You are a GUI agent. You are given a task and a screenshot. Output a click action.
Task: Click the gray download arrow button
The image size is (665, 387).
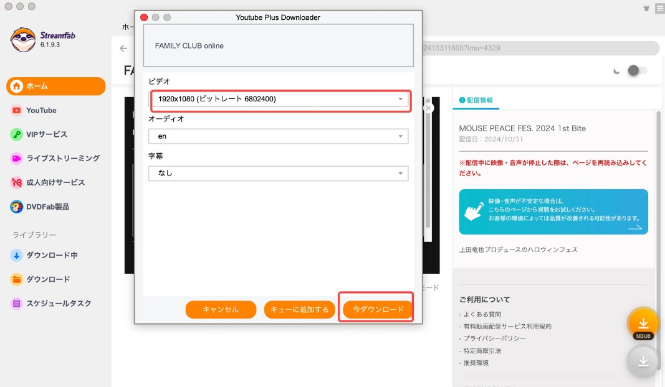(x=643, y=361)
